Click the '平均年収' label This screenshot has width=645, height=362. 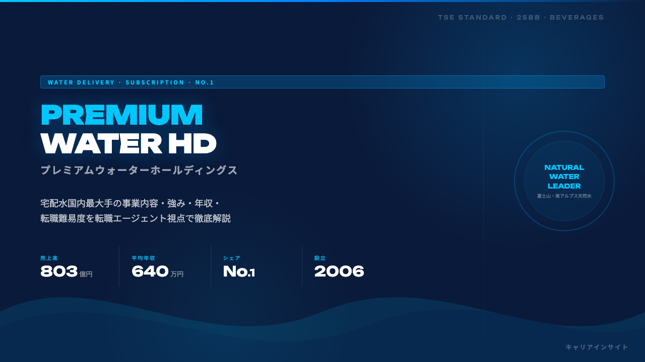pyautogui.click(x=143, y=258)
